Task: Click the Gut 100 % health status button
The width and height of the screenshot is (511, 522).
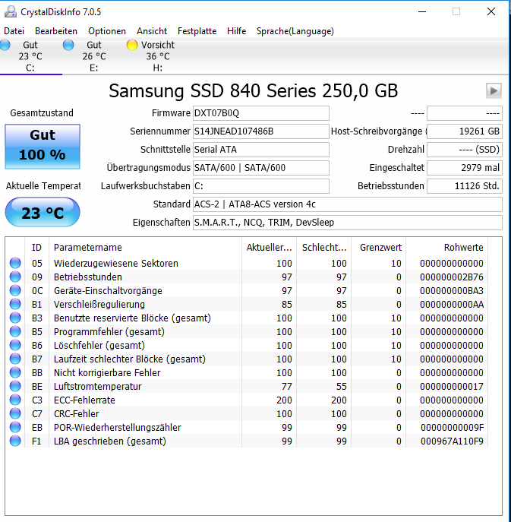Action: [43, 147]
